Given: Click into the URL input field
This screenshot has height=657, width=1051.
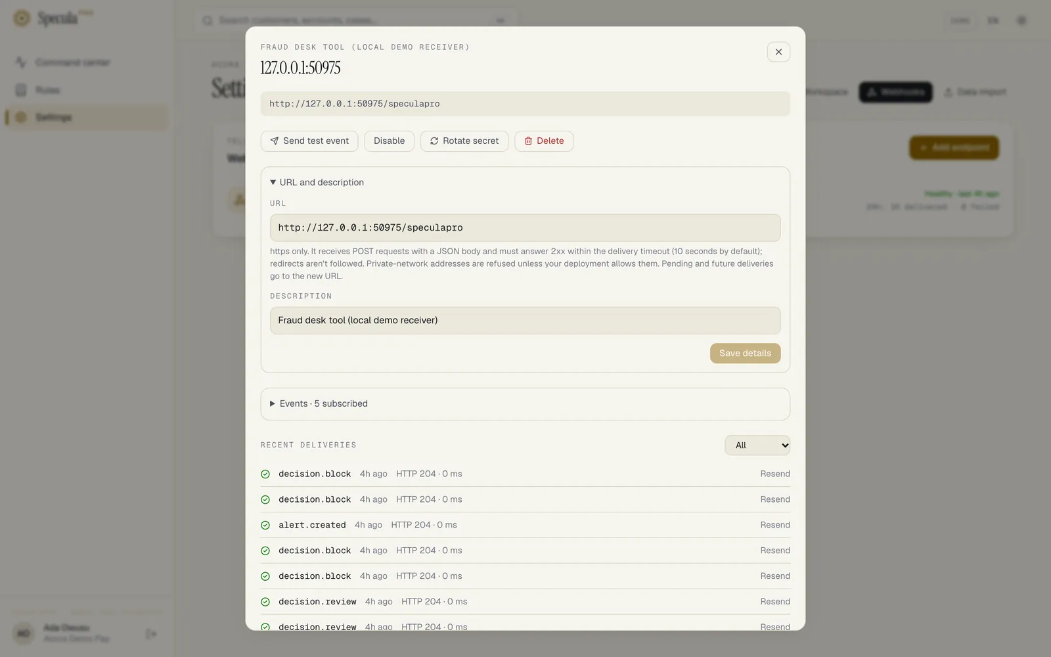Looking at the screenshot, I should pos(525,228).
